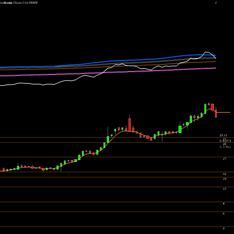Click the 6 price axis label
234x234 pixels.
coord(224,214)
